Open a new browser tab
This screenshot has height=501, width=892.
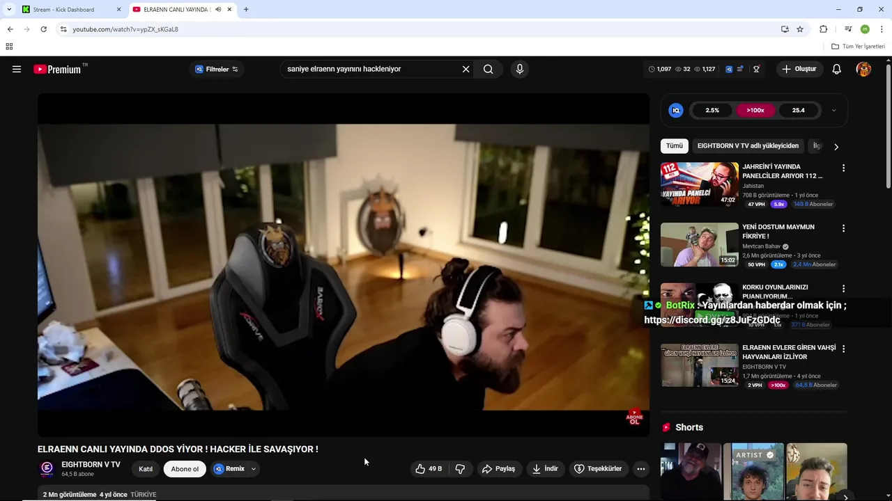pos(246,10)
